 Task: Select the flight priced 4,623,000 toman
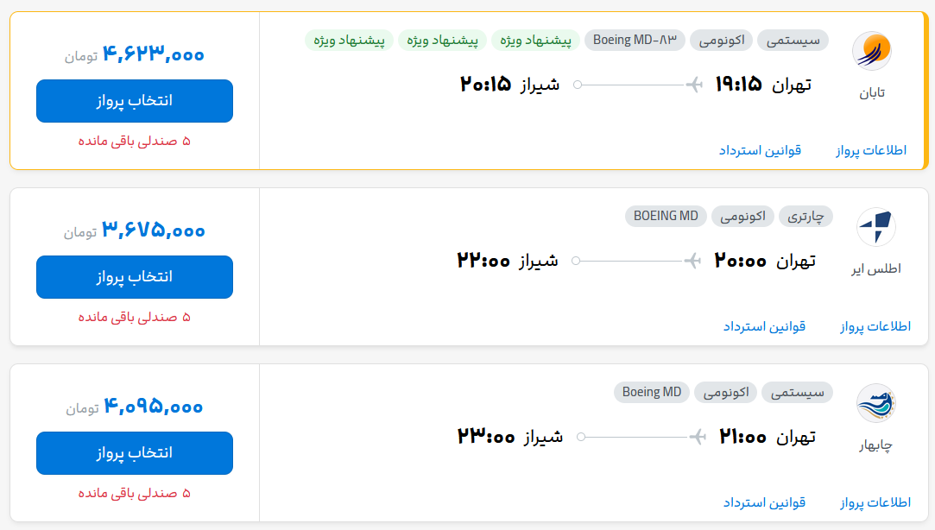pos(135,101)
